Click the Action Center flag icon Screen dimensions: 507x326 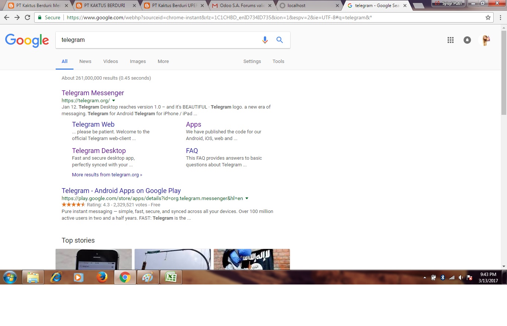coord(470,277)
